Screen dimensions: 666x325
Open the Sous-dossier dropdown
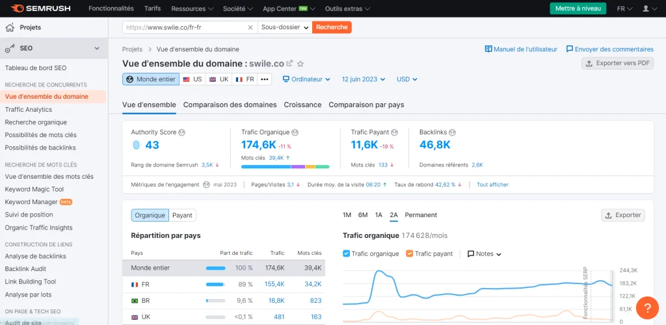(285, 27)
